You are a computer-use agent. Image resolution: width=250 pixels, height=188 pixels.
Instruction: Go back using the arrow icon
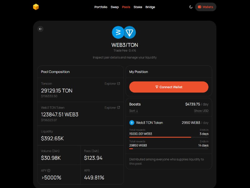(41, 29)
